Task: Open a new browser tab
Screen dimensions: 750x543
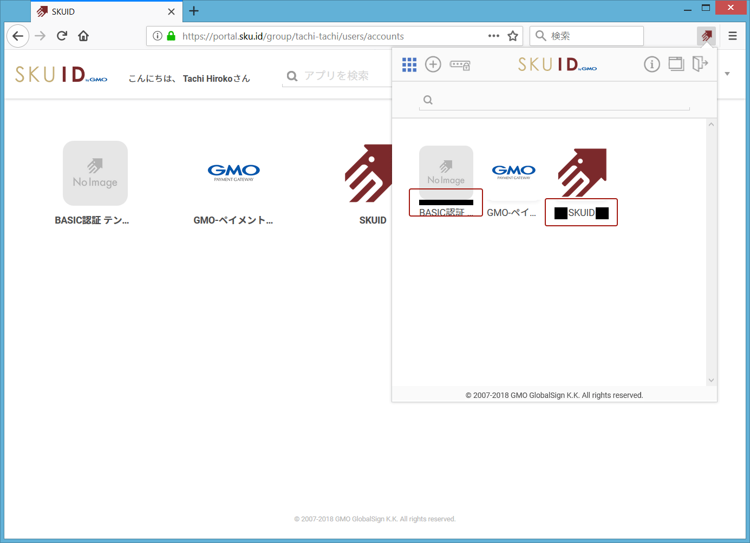Action: (x=194, y=11)
